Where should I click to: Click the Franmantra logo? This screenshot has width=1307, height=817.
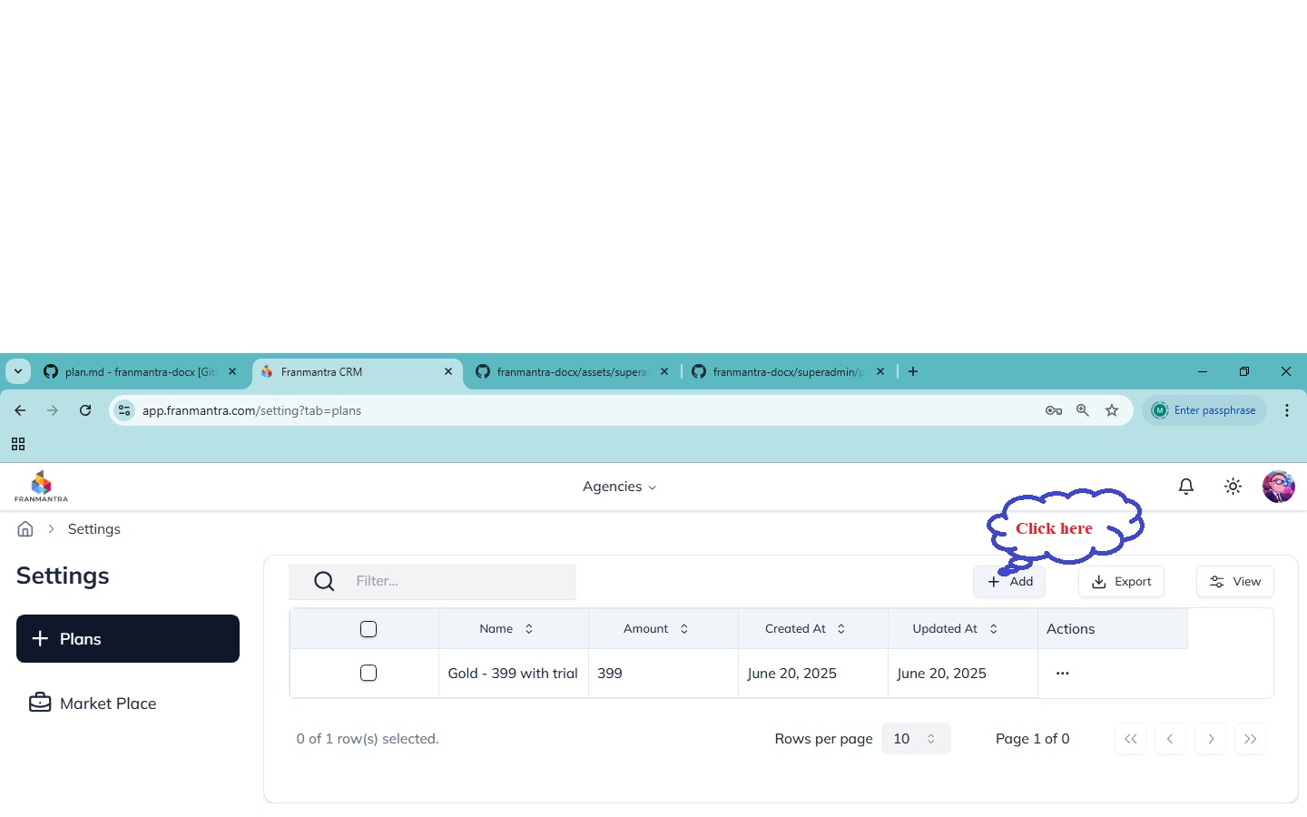point(41,487)
